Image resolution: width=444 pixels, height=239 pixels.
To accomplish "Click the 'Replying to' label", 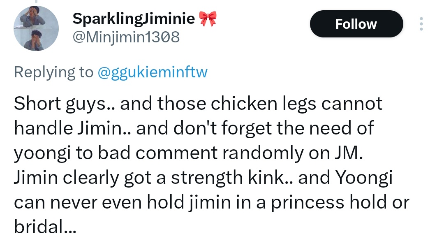I will point(53,72).
